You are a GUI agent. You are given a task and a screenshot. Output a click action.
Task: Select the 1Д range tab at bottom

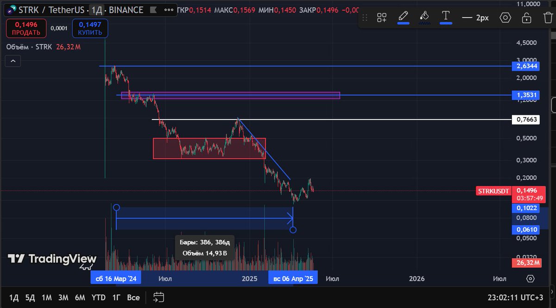pos(14,297)
